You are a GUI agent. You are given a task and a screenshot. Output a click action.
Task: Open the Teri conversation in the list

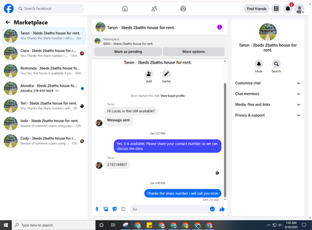pos(44,106)
